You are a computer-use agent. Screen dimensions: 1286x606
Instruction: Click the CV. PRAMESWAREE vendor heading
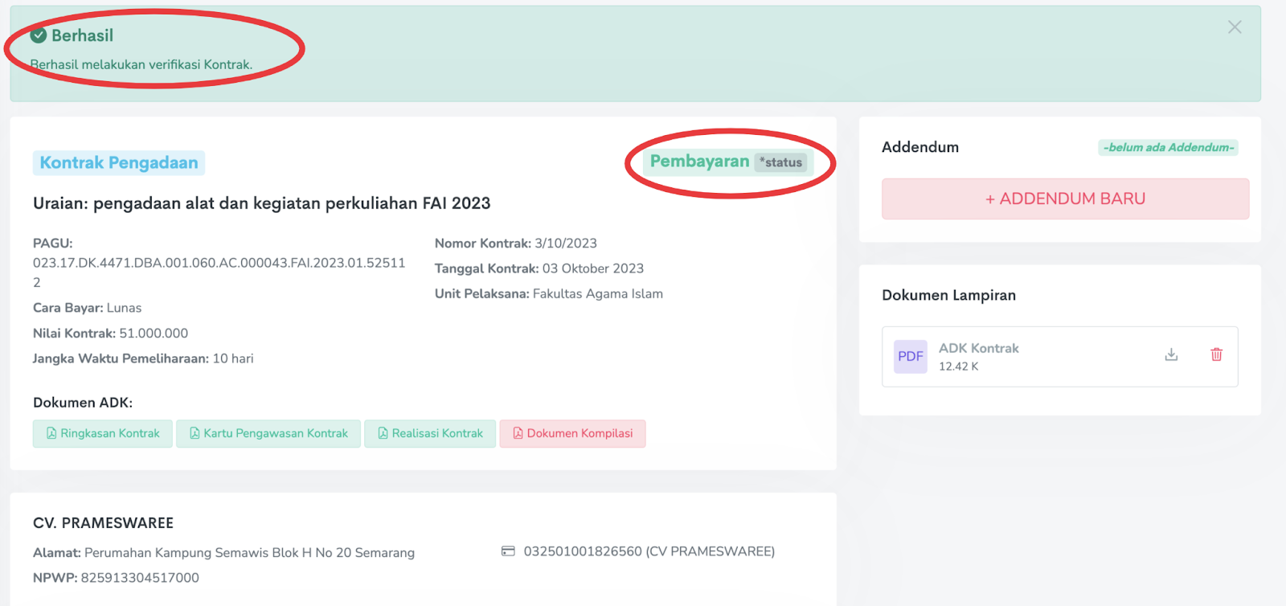pyautogui.click(x=103, y=523)
